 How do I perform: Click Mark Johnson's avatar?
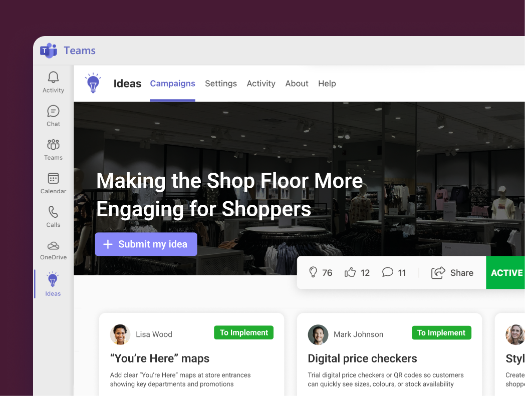(318, 334)
